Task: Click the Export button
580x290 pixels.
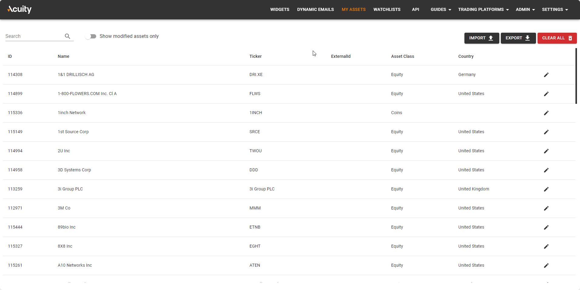Action: [x=518, y=38]
